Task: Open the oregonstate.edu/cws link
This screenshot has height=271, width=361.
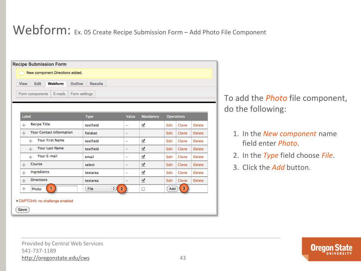Action: 55,258
